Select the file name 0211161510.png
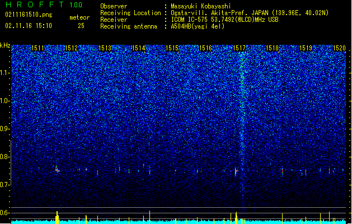The image size is (352, 224). tap(29, 15)
